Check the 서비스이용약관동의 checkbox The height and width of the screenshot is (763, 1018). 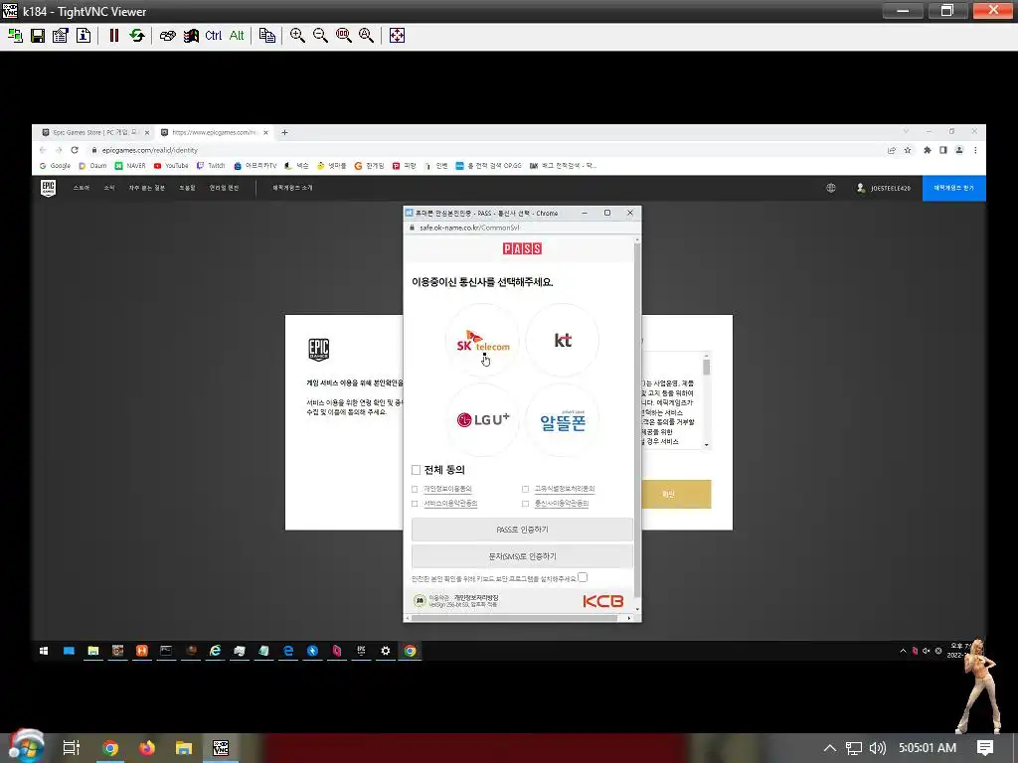tap(415, 504)
